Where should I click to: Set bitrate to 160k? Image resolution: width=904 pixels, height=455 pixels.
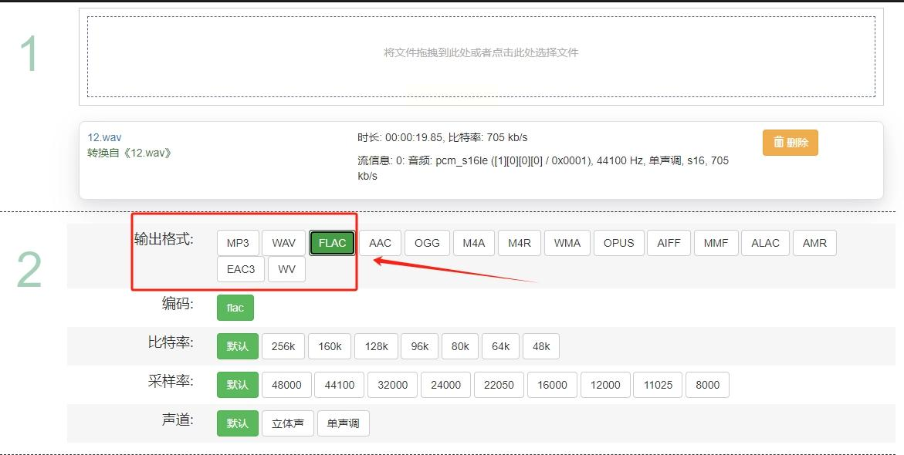[x=330, y=346]
